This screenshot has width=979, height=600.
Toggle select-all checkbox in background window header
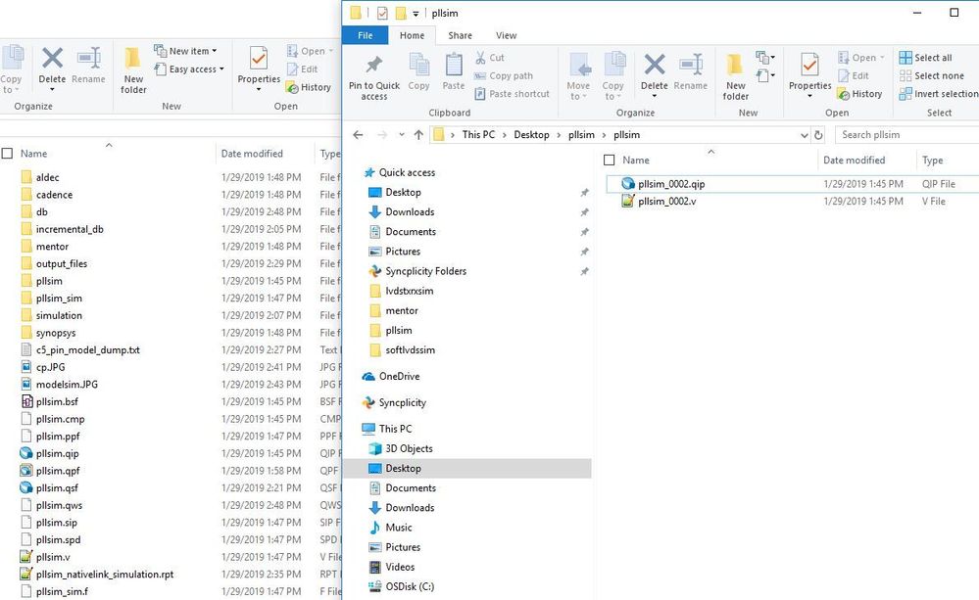click(x=8, y=154)
